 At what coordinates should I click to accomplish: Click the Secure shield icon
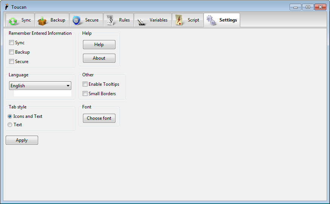tap(76, 20)
